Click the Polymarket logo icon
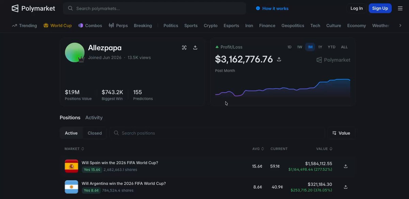Image resolution: width=409 pixels, height=199 pixels. [x=15, y=8]
